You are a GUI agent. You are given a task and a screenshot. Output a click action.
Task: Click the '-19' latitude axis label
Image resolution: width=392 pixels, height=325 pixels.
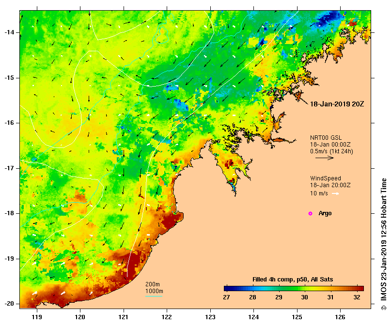click(9, 259)
